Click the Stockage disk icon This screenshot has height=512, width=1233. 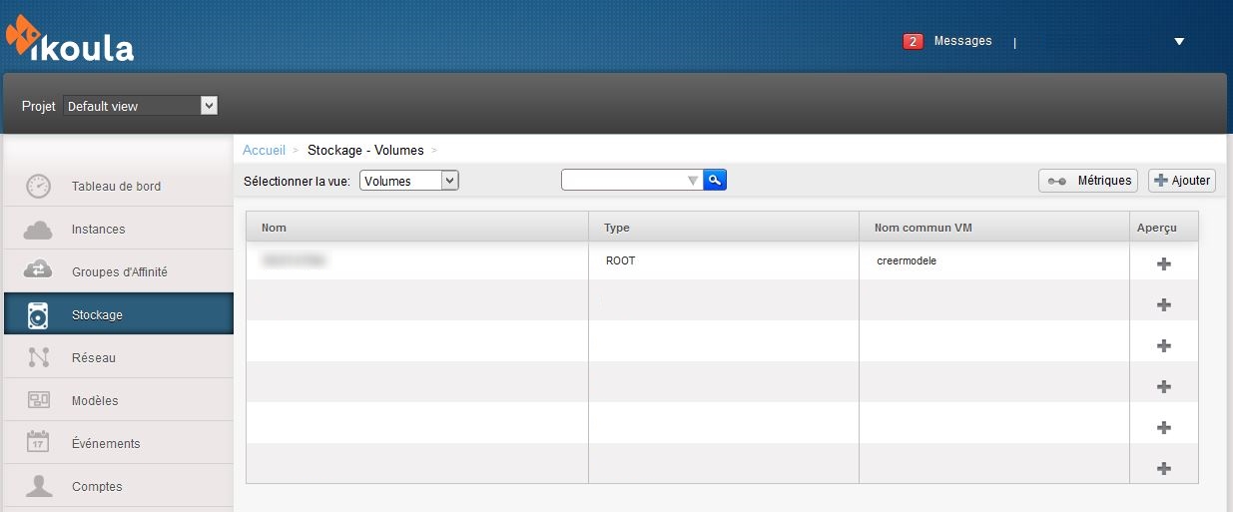38,314
